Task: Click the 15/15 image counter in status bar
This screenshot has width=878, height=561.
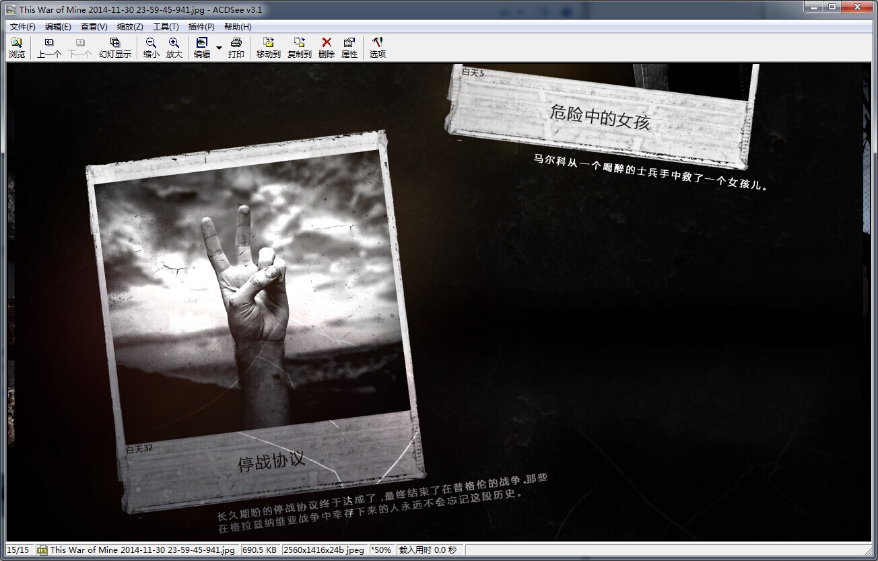Action: pyautogui.click(x=18, y=550)
